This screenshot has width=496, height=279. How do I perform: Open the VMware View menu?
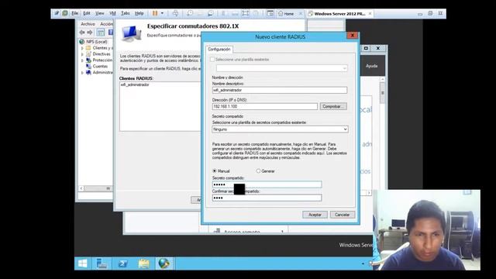(x=100, y=13)
